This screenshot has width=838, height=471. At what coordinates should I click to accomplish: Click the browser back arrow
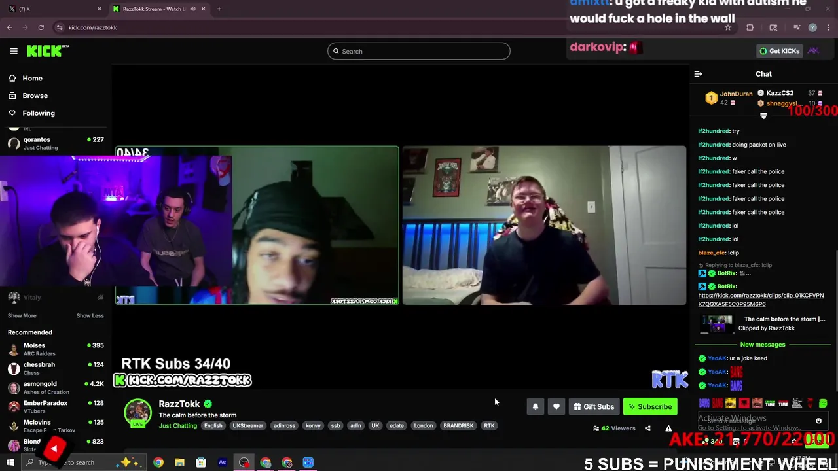9,27
